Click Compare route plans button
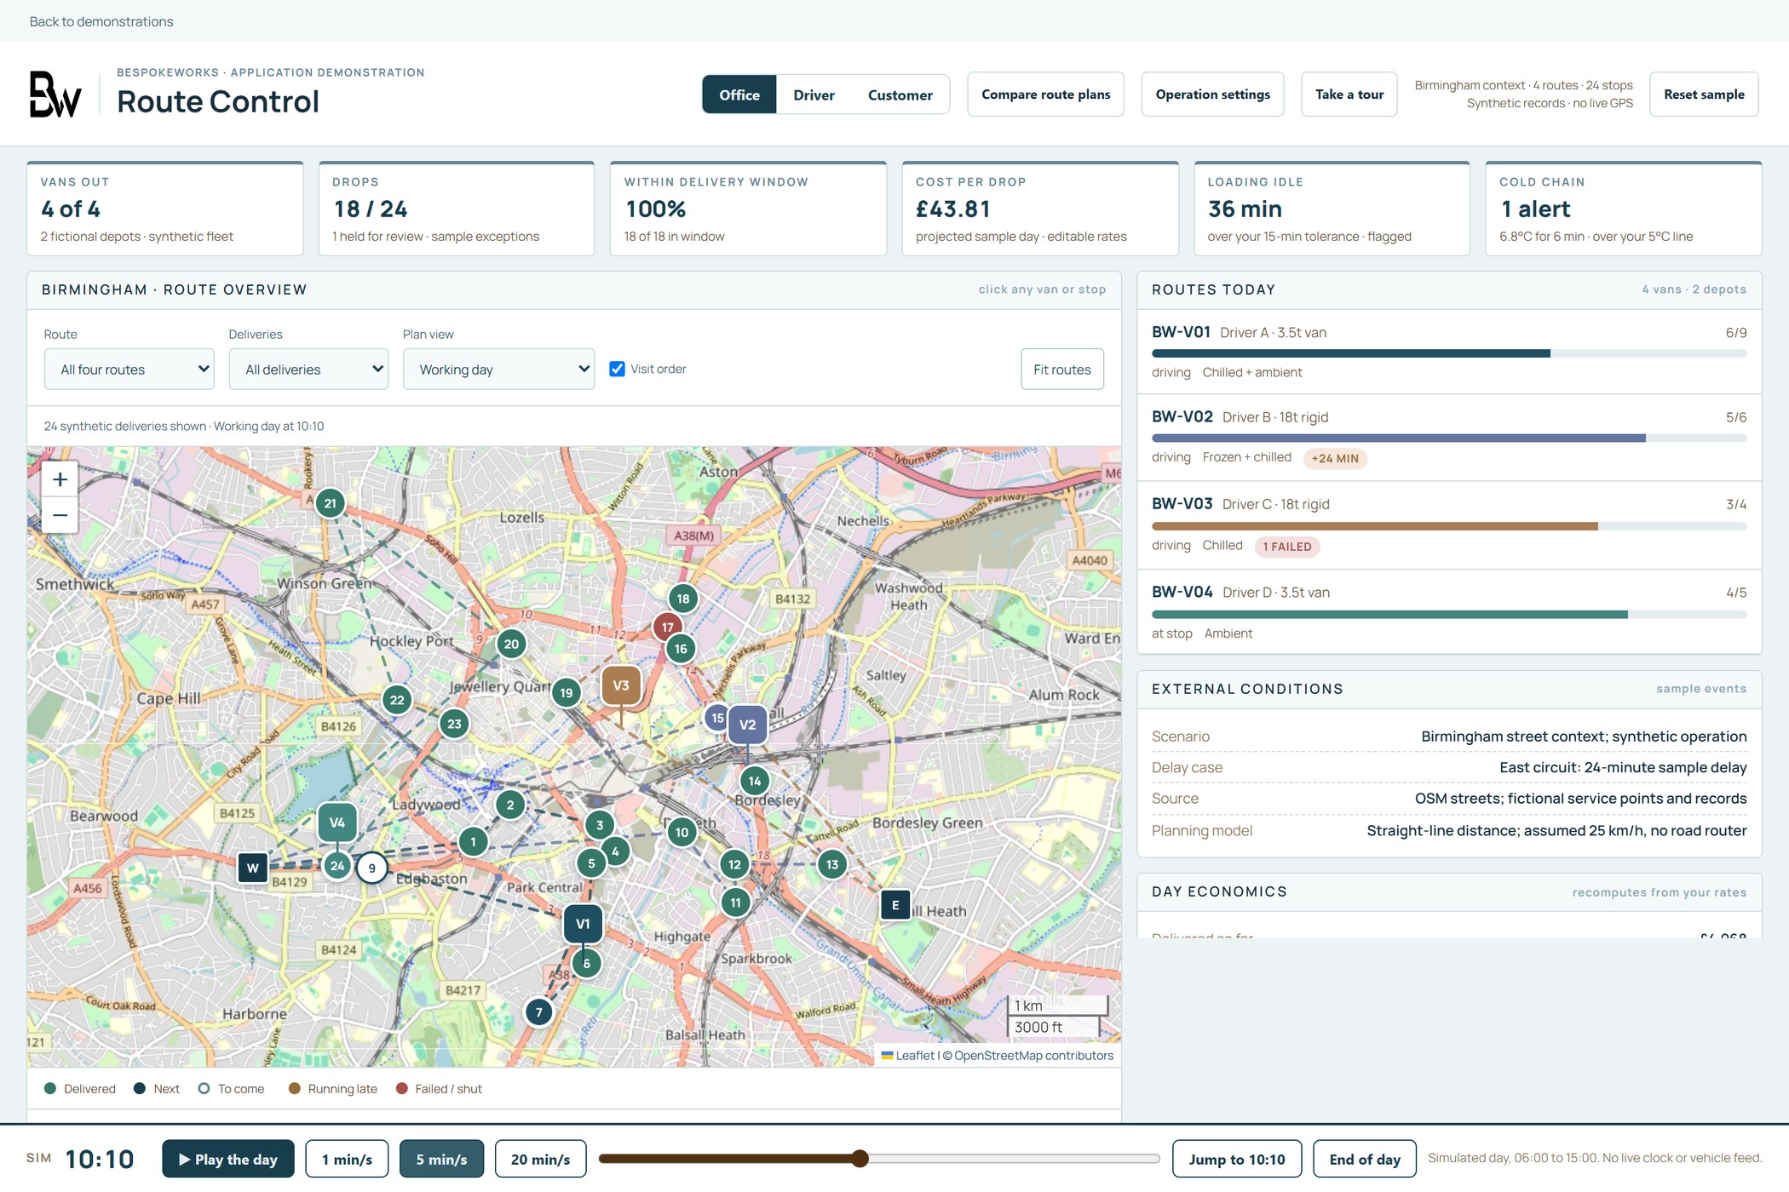 coord(1045,95)
